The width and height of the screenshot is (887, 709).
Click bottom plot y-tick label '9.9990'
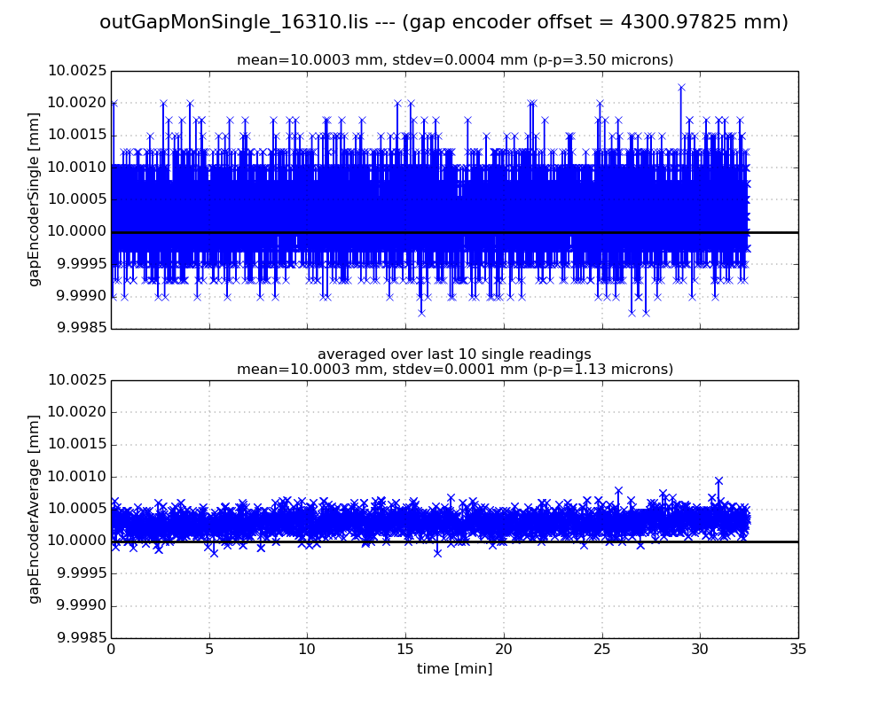point(80,606)
